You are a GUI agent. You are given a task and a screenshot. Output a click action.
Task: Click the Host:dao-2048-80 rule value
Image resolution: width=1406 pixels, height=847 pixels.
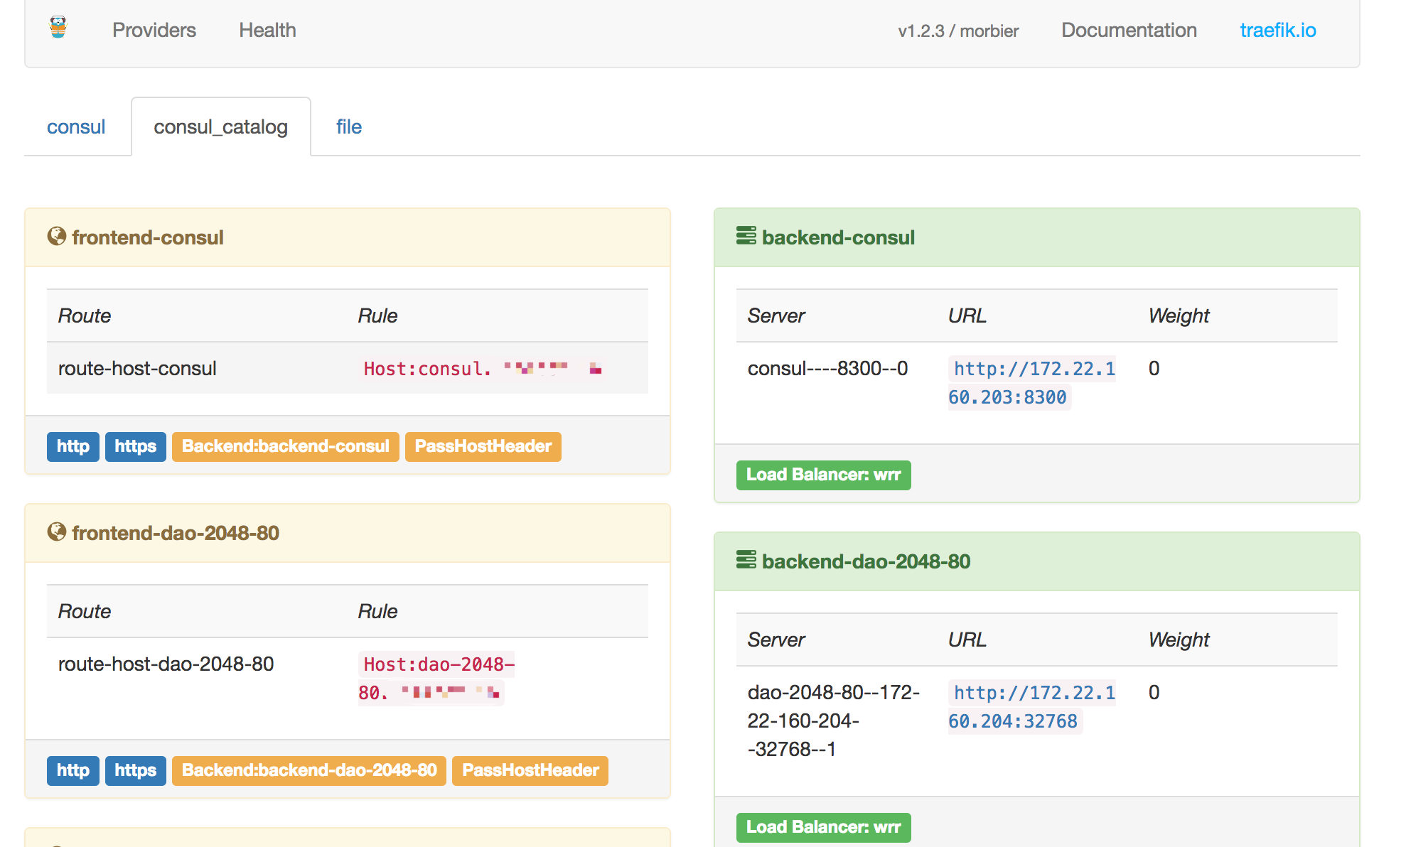(436, 679)
